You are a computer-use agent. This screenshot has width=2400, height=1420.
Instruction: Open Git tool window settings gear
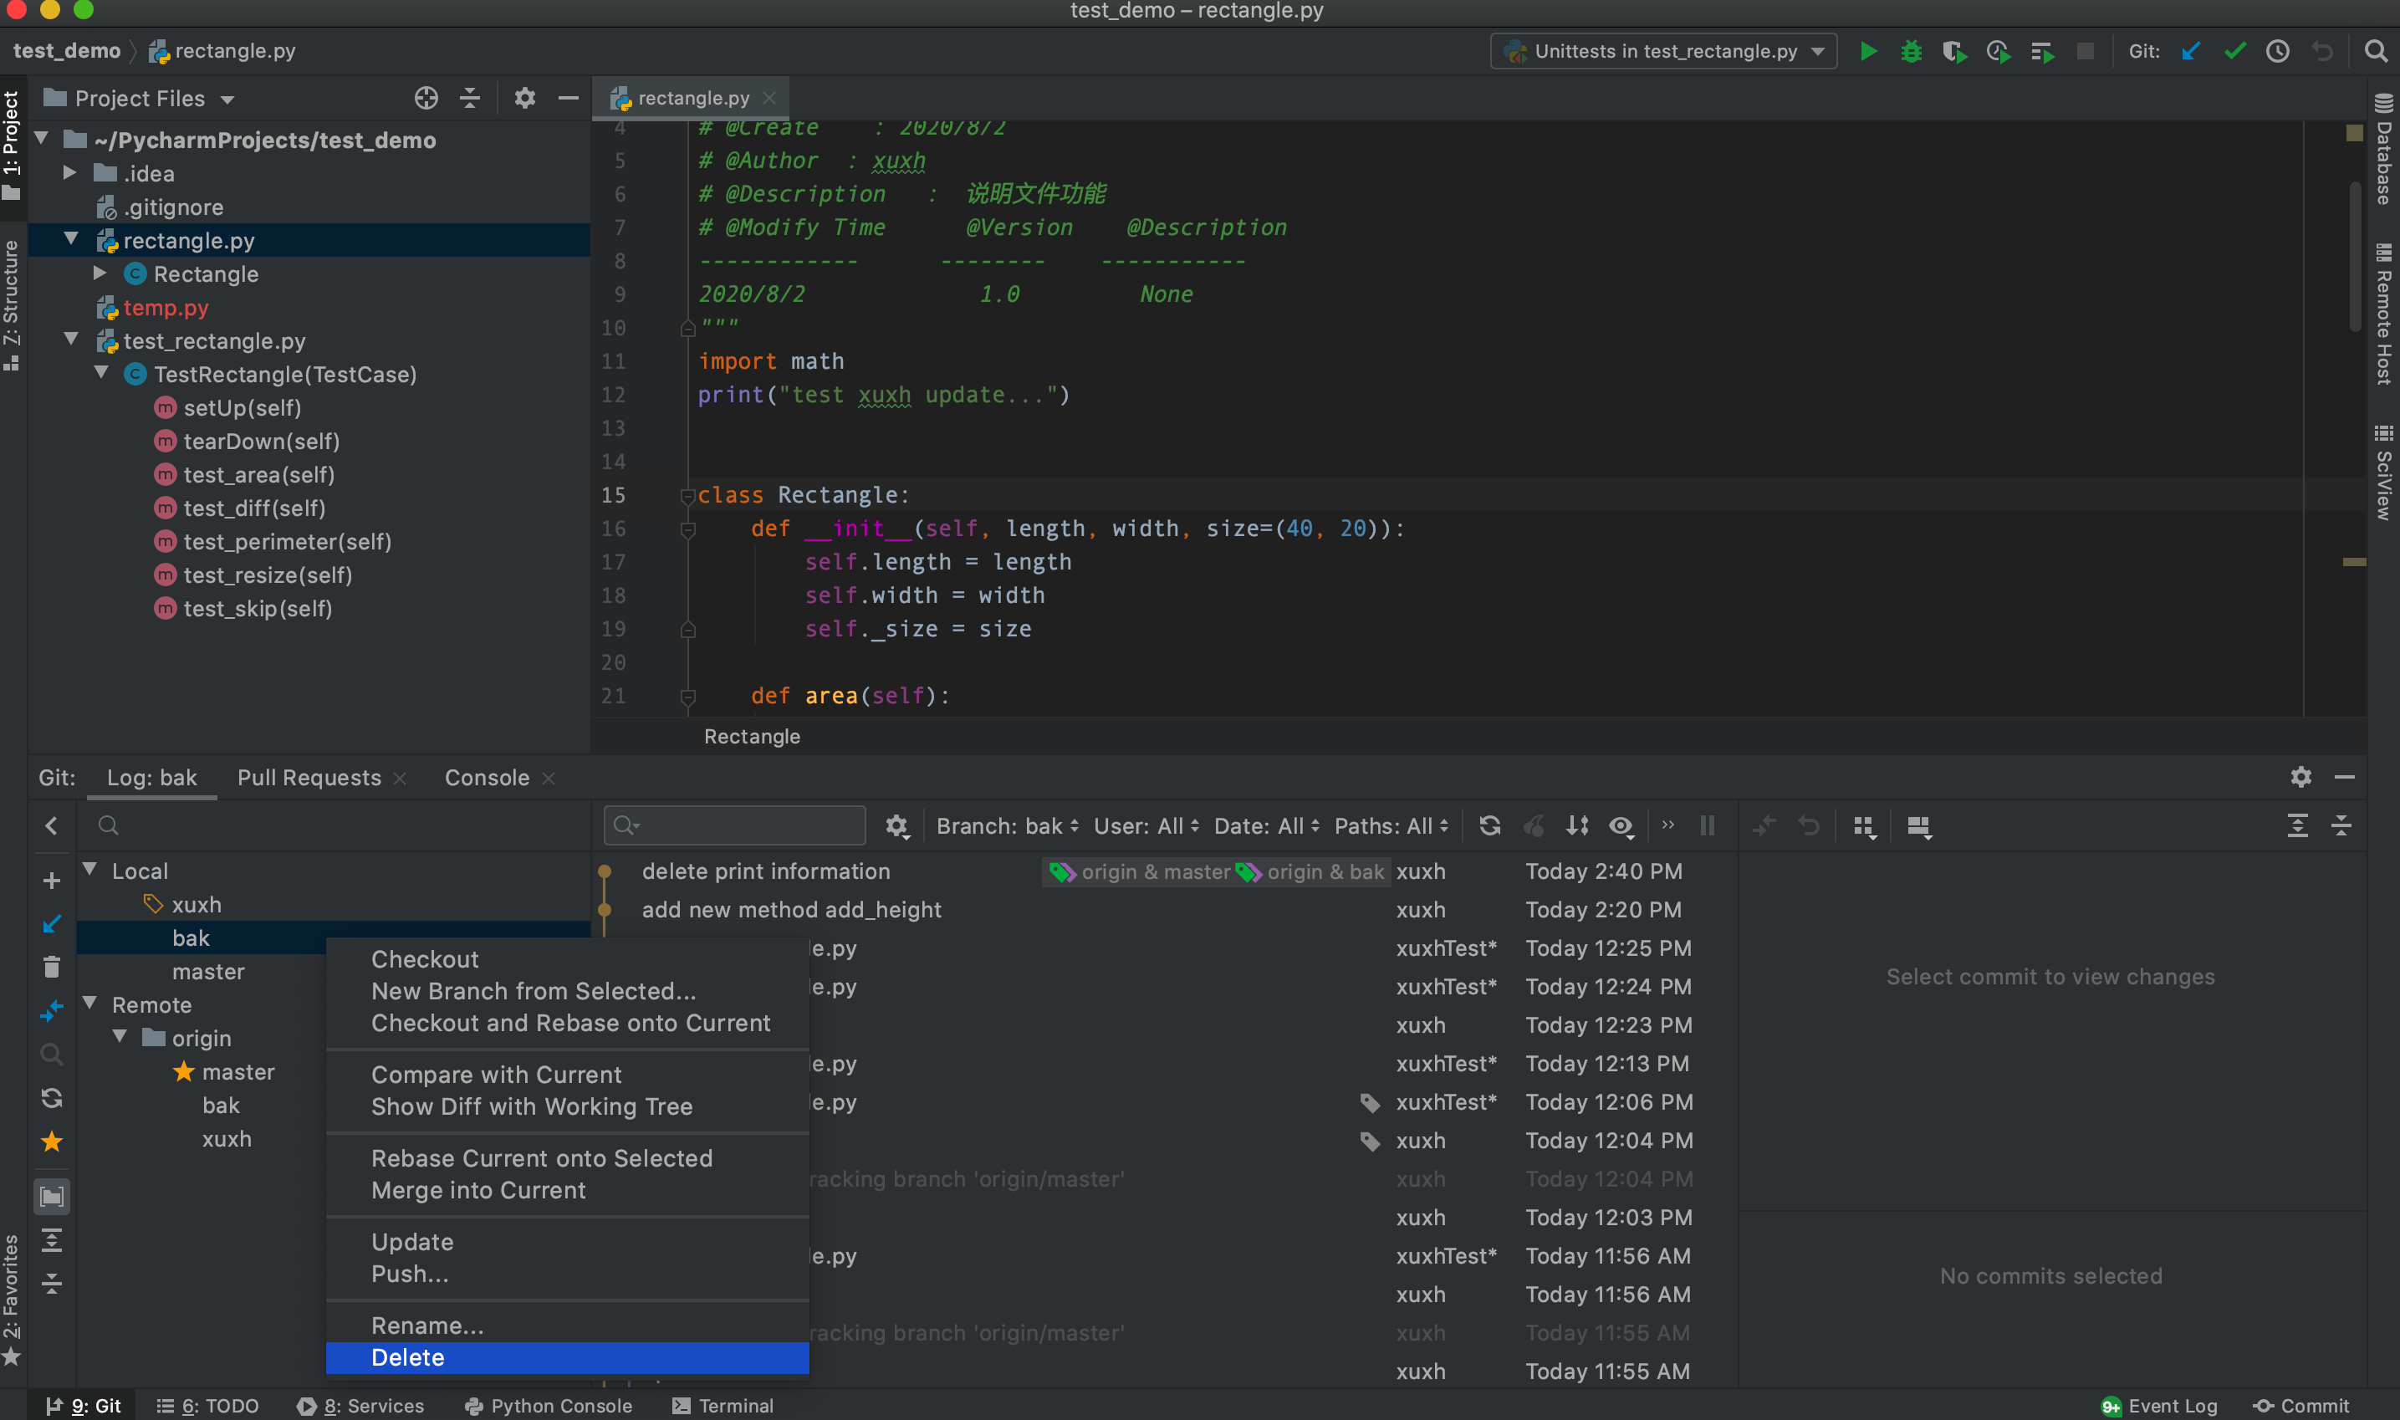(2300, 776)
